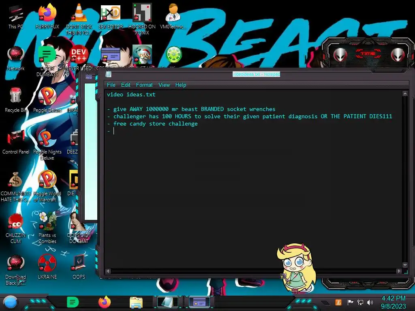Click the right alien head on the gadget

click(398, 55)
